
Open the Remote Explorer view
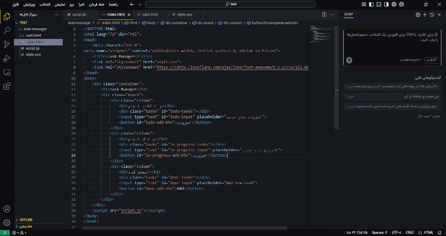(x=7, y=72)
